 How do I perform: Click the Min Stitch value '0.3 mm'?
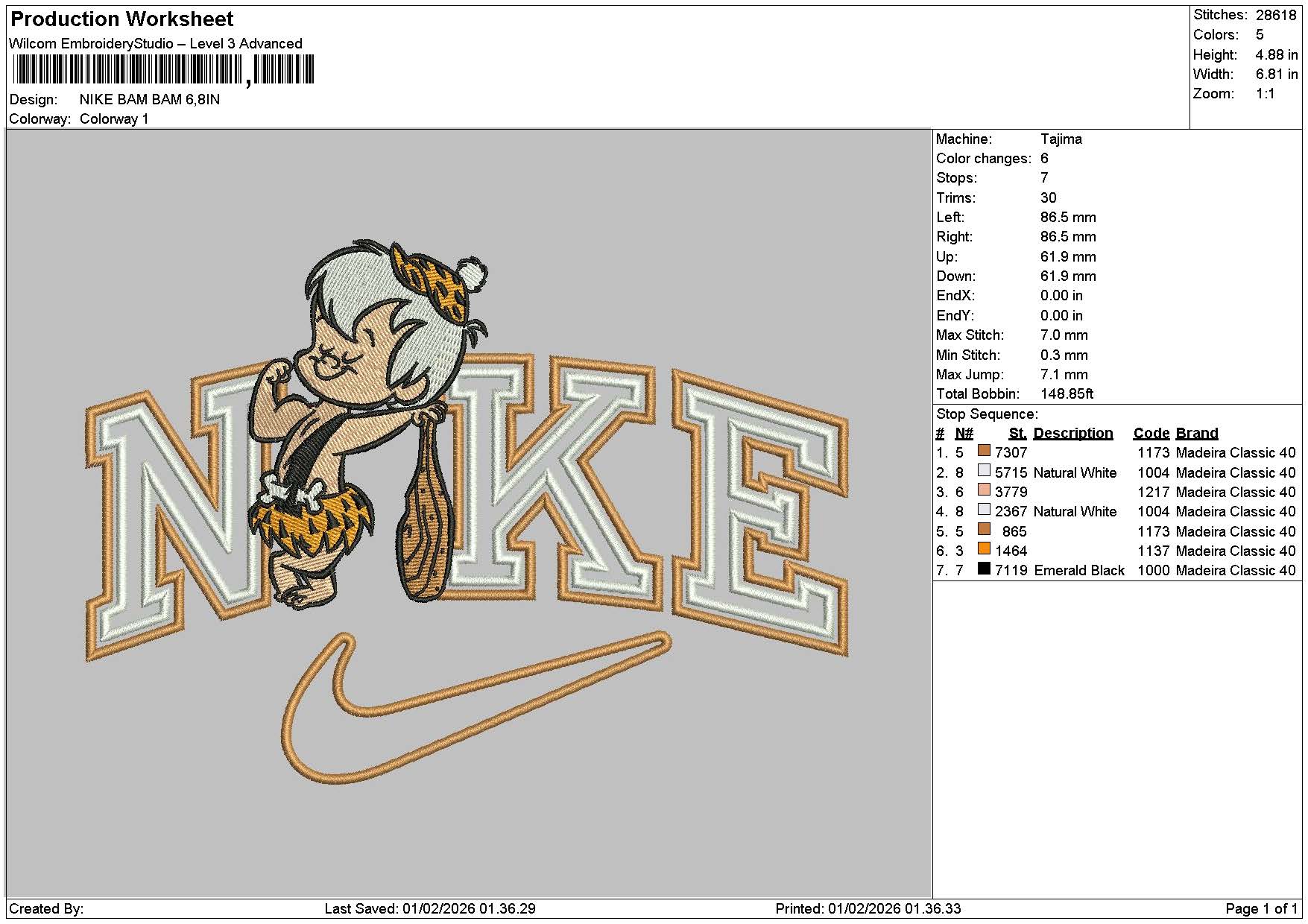pos(1064,355)
